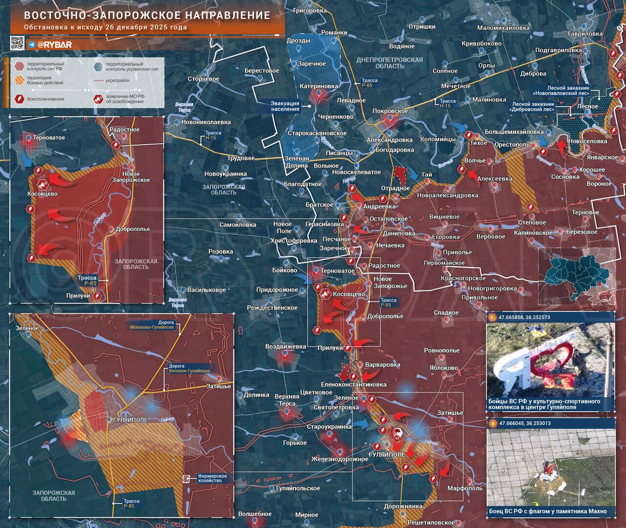This screenshot has height=528, width=626.
Task: Open the photo of Makhno monument flag
Action: tap(550, 467)
